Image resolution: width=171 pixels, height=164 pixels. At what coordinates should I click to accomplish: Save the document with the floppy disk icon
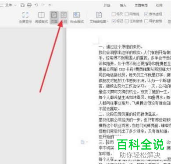coord(22,5)
